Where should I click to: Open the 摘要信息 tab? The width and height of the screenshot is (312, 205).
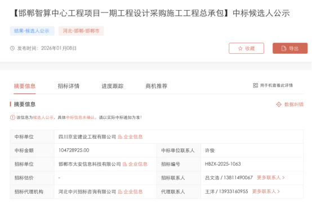coord(25,86)
